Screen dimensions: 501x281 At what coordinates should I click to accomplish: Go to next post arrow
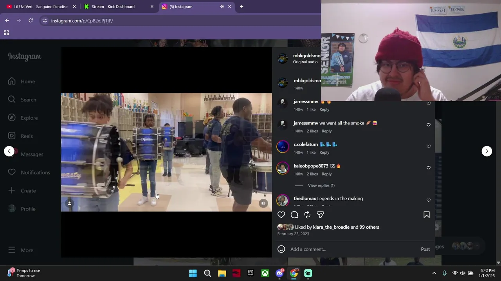tap(487, 151)
